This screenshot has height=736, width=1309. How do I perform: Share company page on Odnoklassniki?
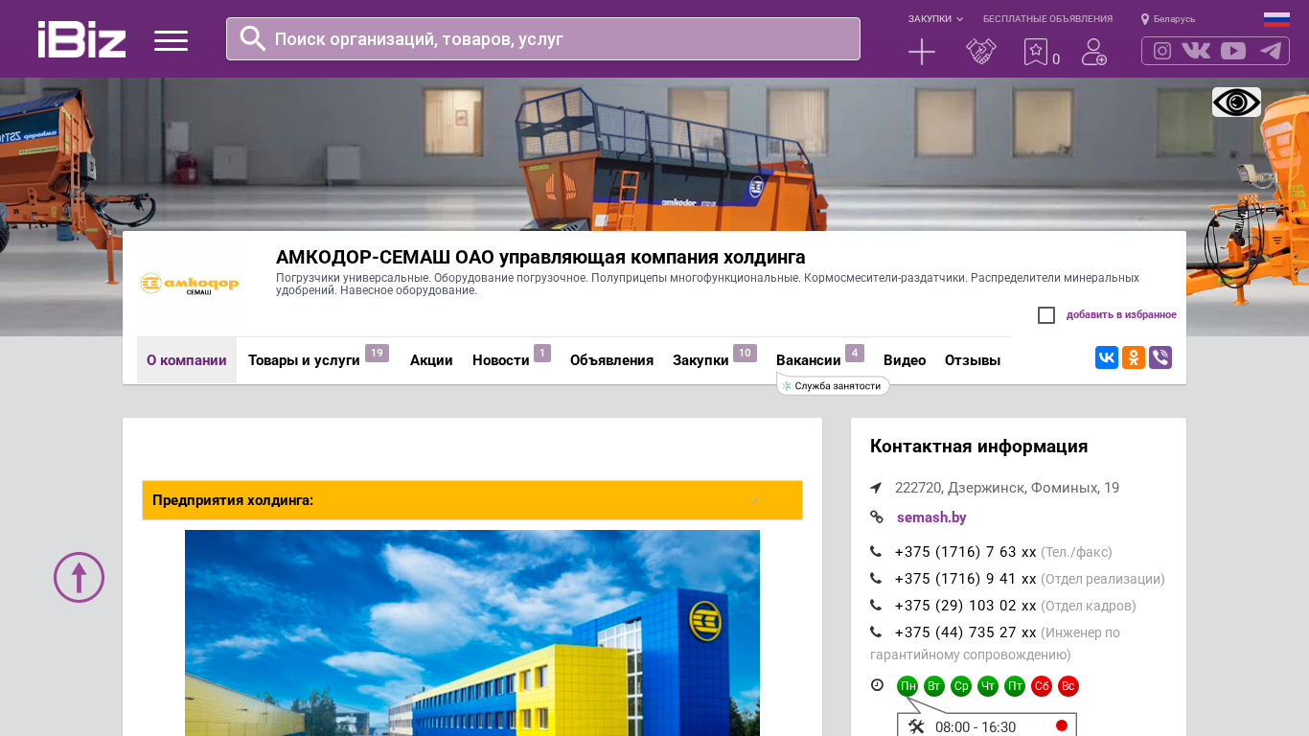[x=1134, y=357]
